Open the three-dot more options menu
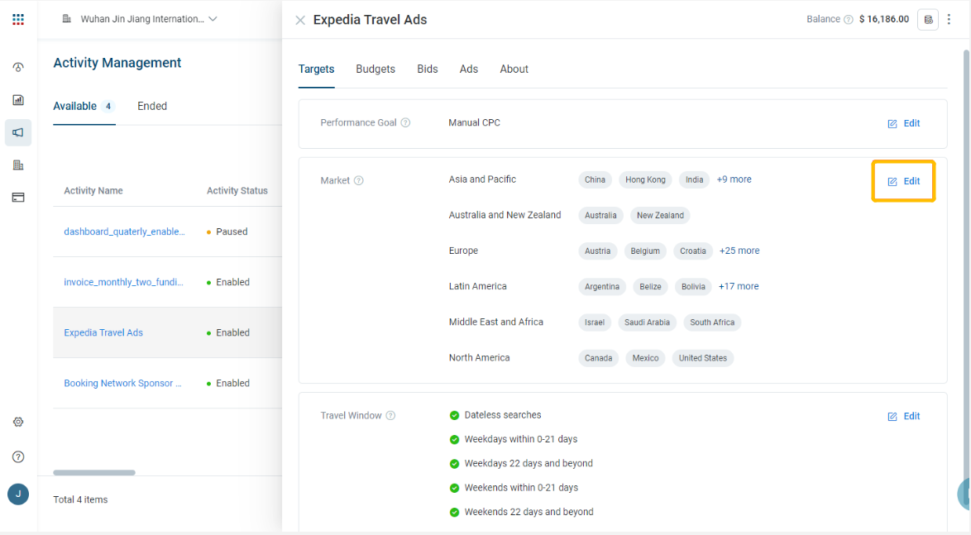971x535 pixels. coord(949,19)
